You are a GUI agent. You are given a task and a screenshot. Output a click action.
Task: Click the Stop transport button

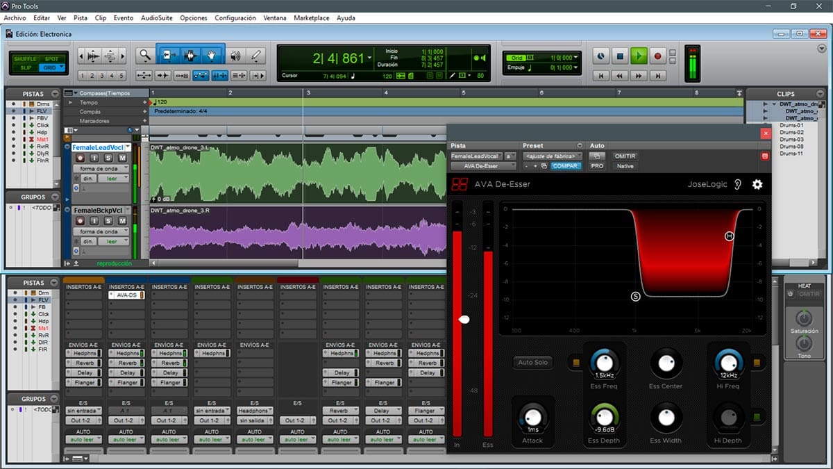pyautogui.click(x=621, y=56)
